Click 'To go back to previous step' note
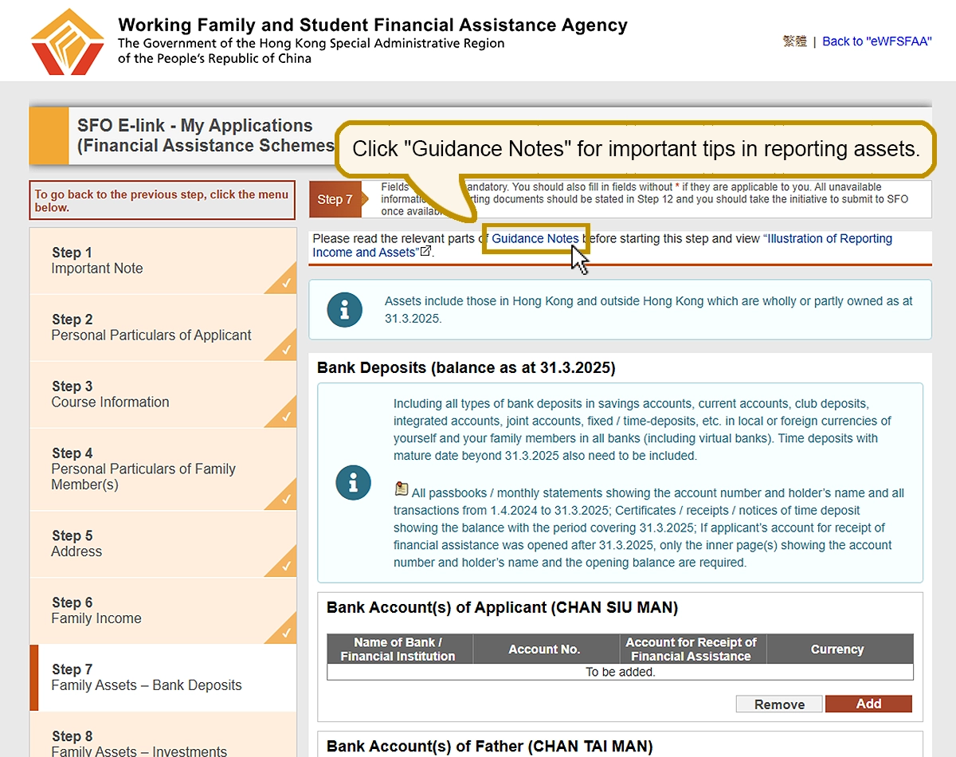 click(162, 201)
